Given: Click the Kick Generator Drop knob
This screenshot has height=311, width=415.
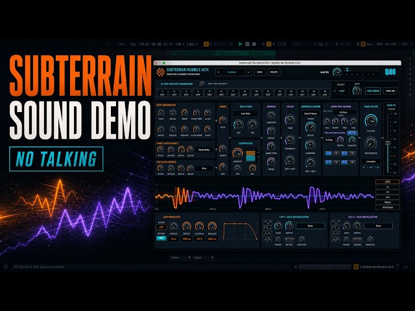Looking at the screenshot, I should click(184, 113).
